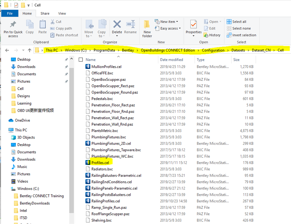Click the Invert selection icon

point(229,35)
